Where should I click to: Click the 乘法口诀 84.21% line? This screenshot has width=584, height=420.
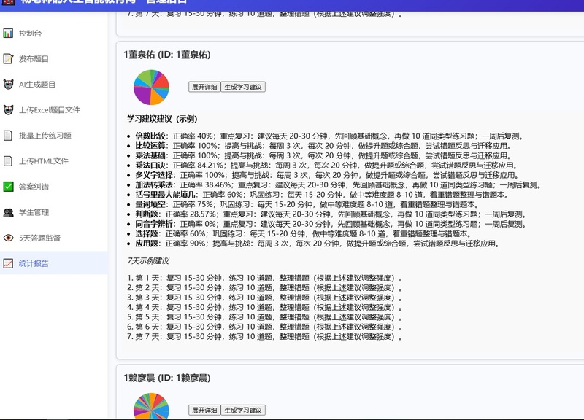pyautogui.click(x=326, y=166)
